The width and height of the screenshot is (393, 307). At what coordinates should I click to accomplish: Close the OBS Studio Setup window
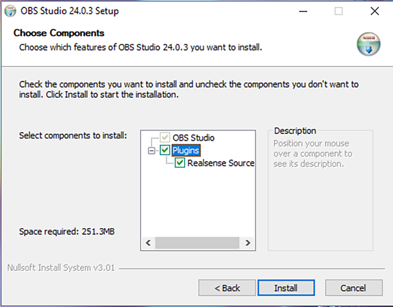(374, 11)
